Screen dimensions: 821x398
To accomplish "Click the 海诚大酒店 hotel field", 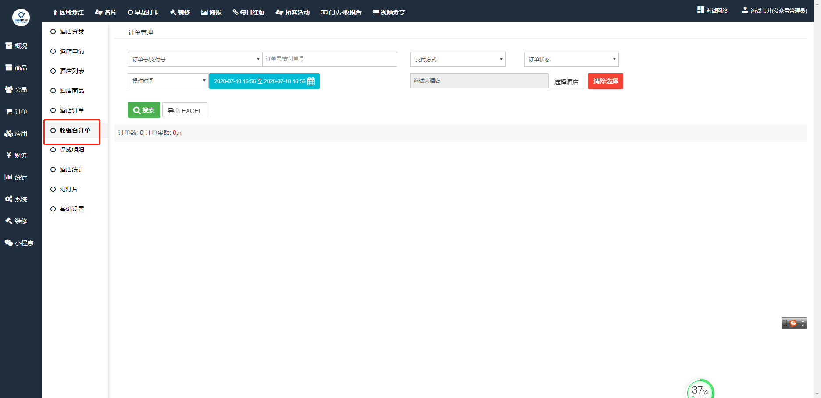I will click(479, 81).
